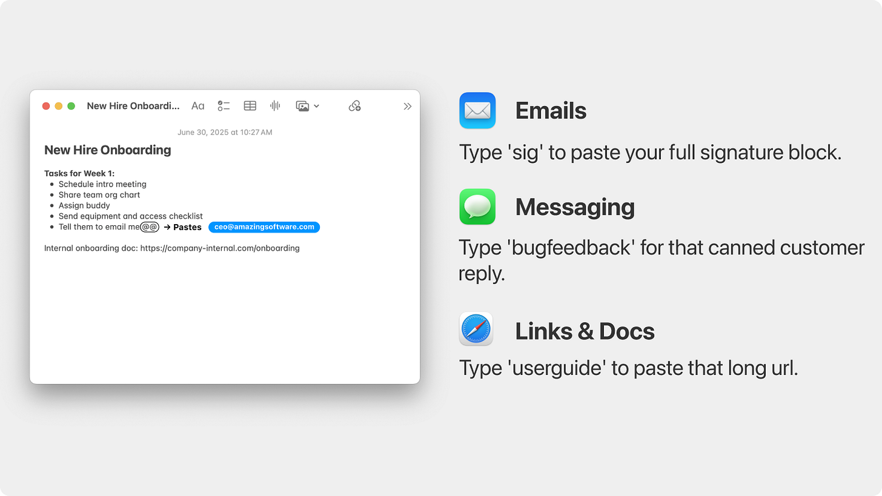
Task: Click the Links & Docs heading
Action: coord(585,331)
